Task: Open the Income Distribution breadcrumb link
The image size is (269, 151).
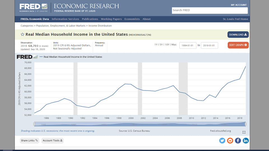Action: [100, 26]
